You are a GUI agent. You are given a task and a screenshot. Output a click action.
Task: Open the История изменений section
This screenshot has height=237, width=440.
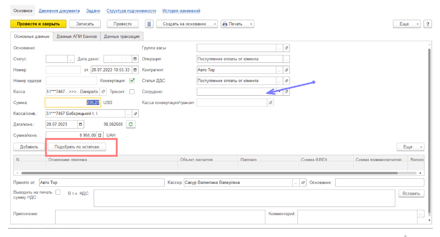click(x=181, y=11)
